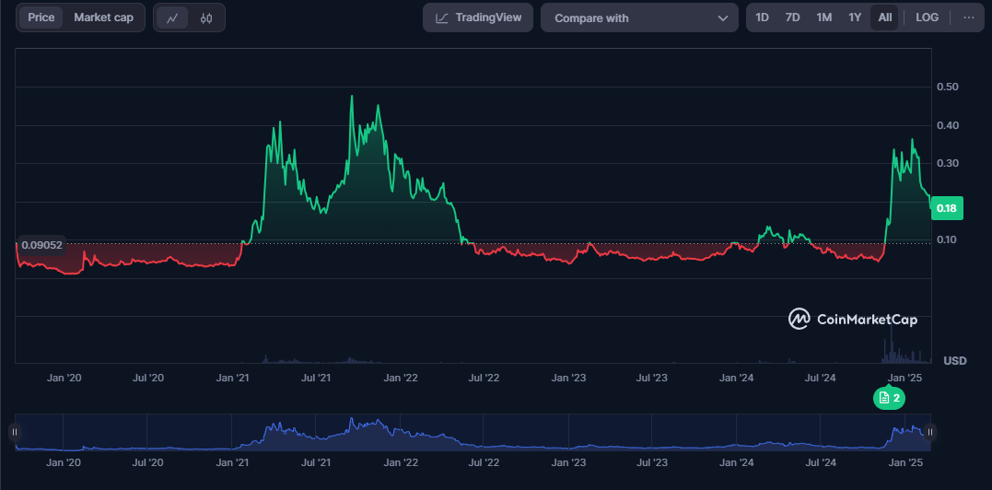The image size is (992, 490).
Task: Expand the Compare with chevron arrow
Action: click(x=722, y=17)
